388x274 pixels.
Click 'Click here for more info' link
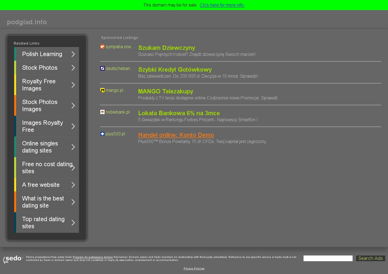222,5
